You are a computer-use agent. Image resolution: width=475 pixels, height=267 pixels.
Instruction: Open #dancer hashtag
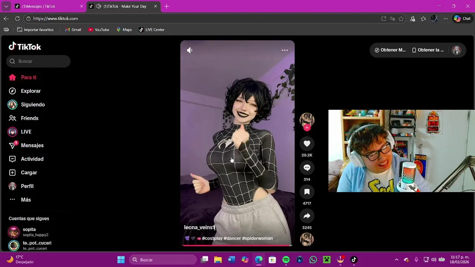(232, 238)
